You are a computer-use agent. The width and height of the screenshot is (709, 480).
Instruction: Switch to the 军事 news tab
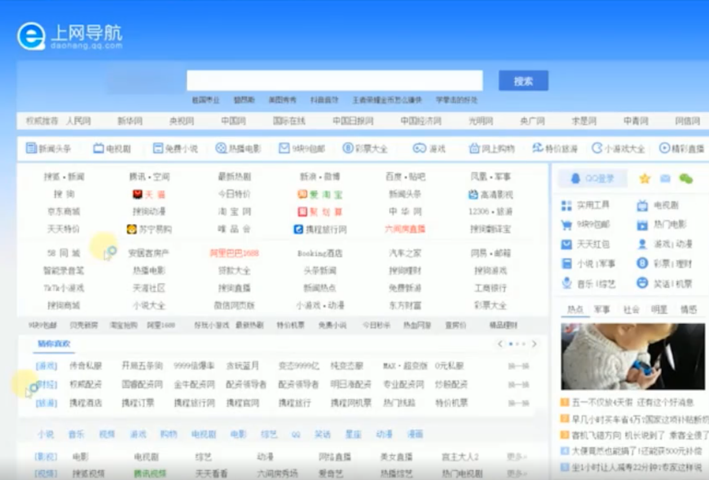pos(602,309)
